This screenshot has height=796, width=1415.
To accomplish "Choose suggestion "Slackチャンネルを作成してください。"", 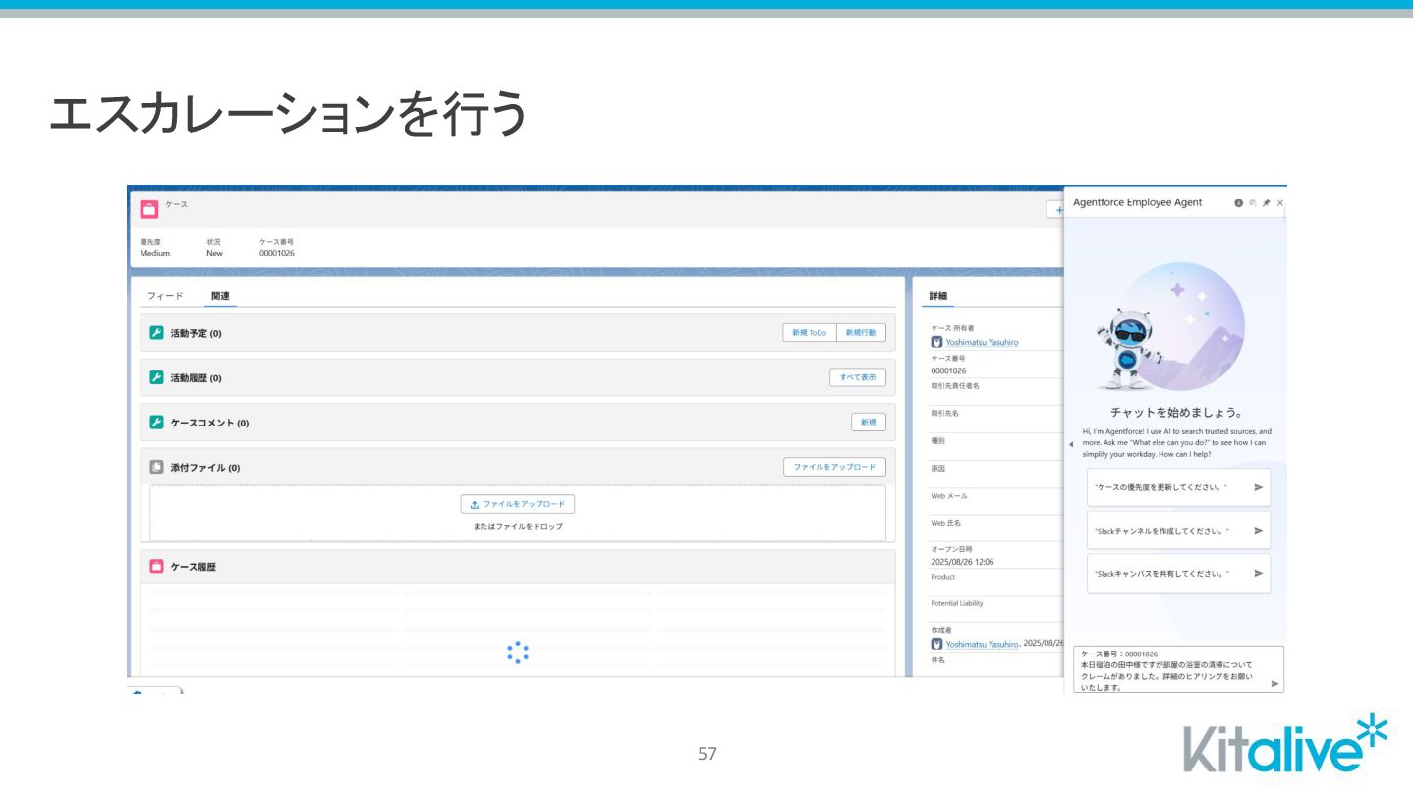I will (1178, 531).
